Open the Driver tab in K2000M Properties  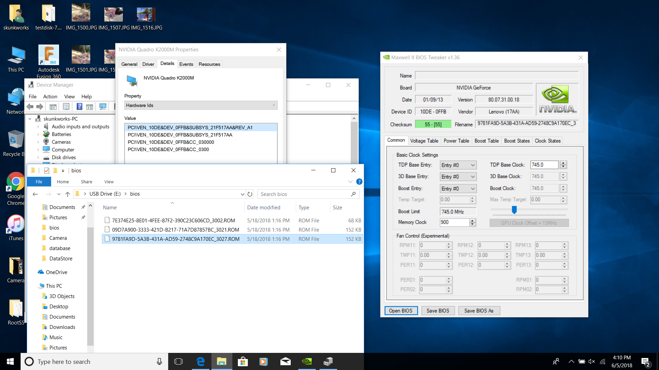pyautogui.click(x=148, y=64)
